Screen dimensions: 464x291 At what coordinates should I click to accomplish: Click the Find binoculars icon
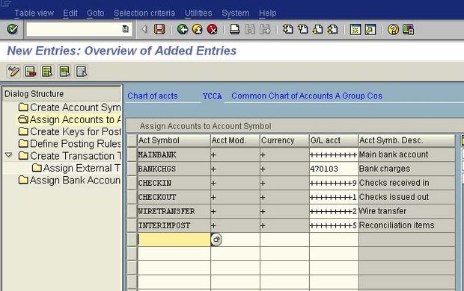point(250,29)
